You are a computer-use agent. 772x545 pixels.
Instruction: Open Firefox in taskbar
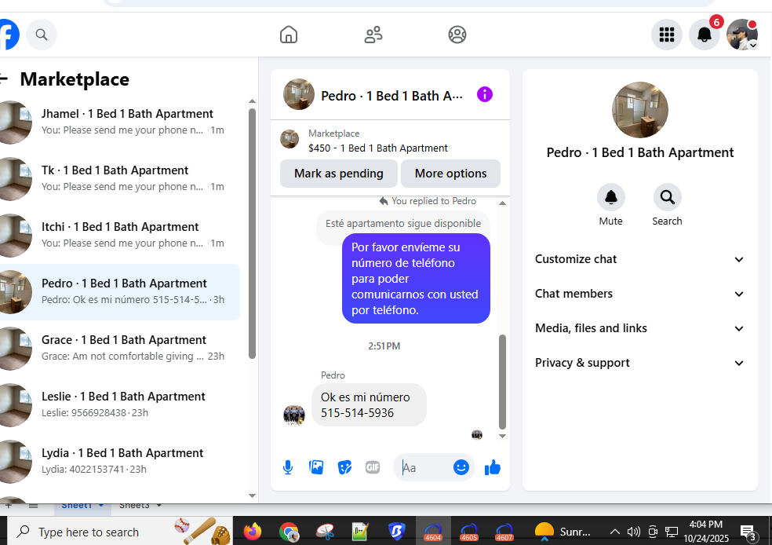click(x=253, y=532)
